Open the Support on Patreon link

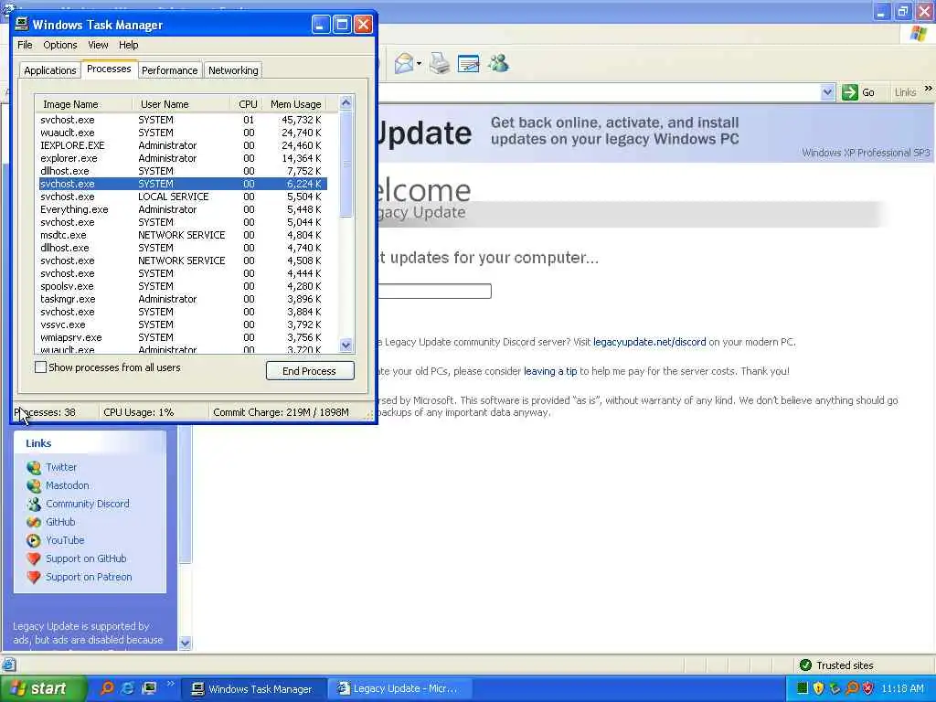[x=89, y=578]
